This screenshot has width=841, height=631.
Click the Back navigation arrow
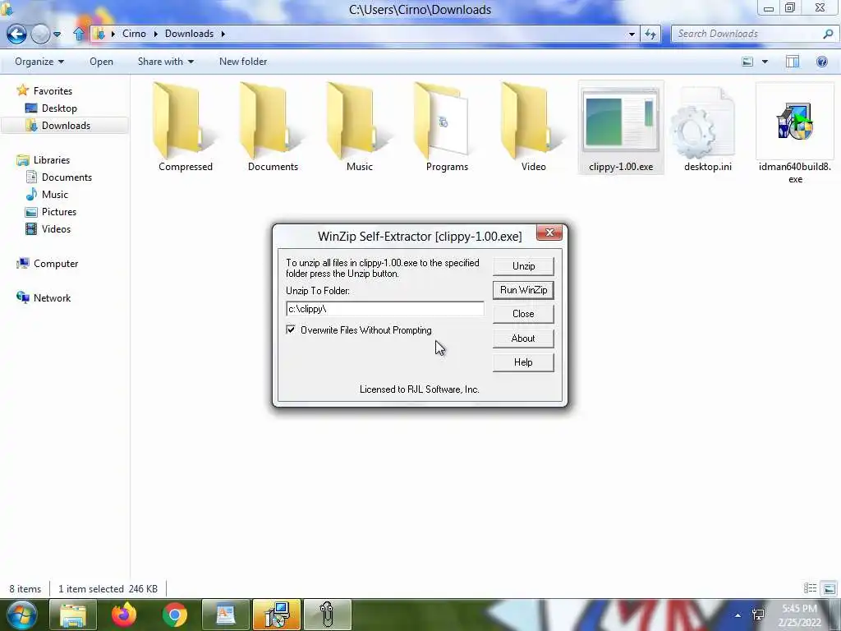pos(16,34)
